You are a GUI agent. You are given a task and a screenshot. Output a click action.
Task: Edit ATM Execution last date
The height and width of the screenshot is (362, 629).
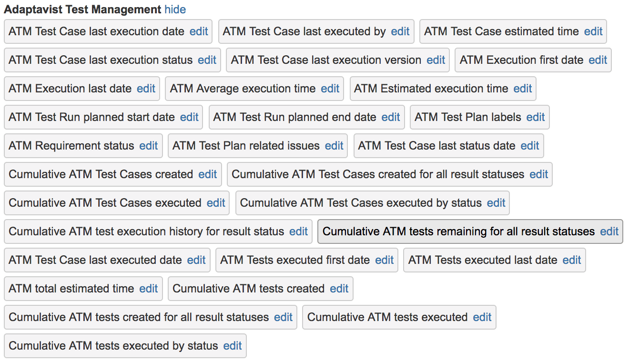(146, 89)
